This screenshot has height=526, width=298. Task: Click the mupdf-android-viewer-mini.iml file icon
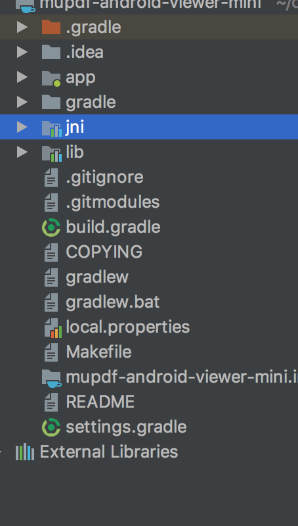coord(51,378)
